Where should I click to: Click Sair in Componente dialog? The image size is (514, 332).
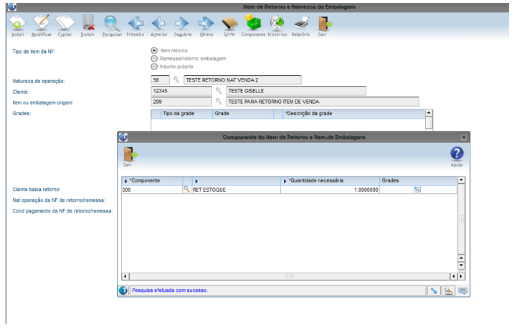[130, 154]
